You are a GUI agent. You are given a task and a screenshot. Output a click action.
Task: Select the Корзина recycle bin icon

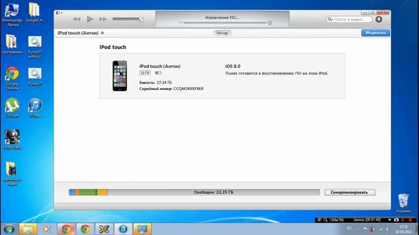pyautogui.click(x=403, y=203)
